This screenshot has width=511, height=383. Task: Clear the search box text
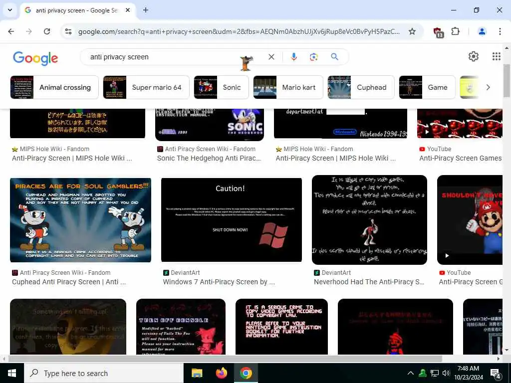[x=271, y=57]
